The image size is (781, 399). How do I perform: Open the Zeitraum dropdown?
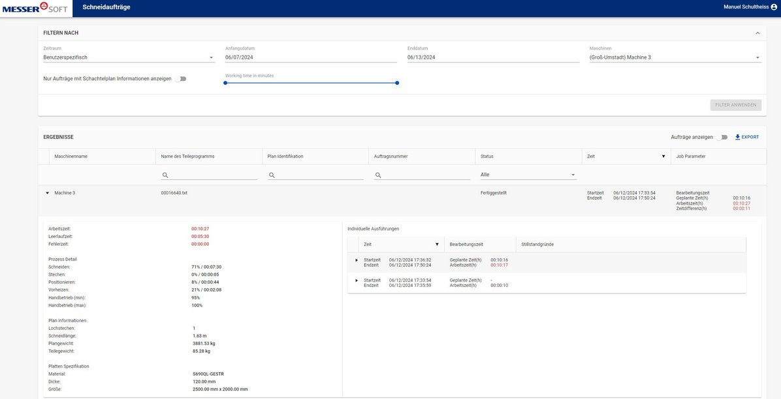129,57
